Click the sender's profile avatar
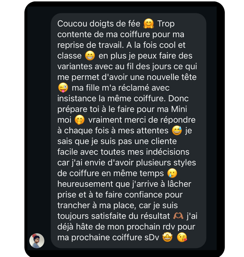The height and width of the screenshot is (257, 244). pyautogui.click(x=37, y=241)
